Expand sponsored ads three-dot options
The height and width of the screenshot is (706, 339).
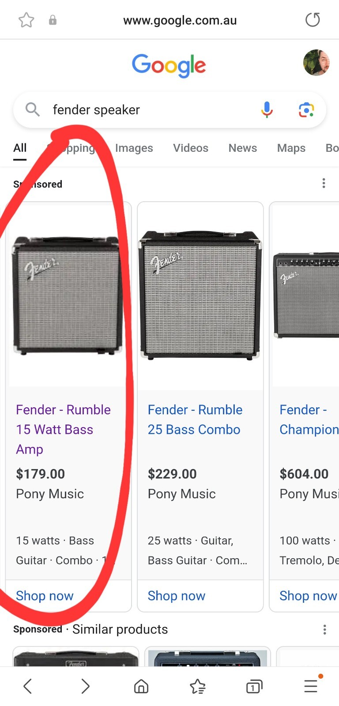(324, 183)
